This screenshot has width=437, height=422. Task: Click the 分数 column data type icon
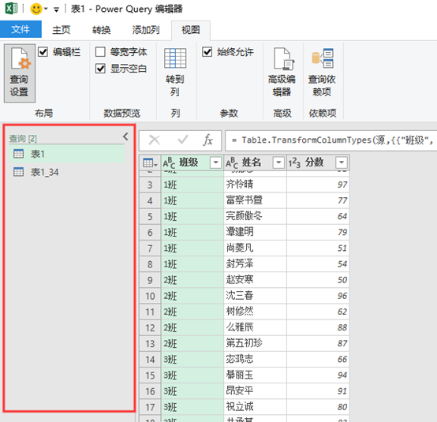(294, 162)
